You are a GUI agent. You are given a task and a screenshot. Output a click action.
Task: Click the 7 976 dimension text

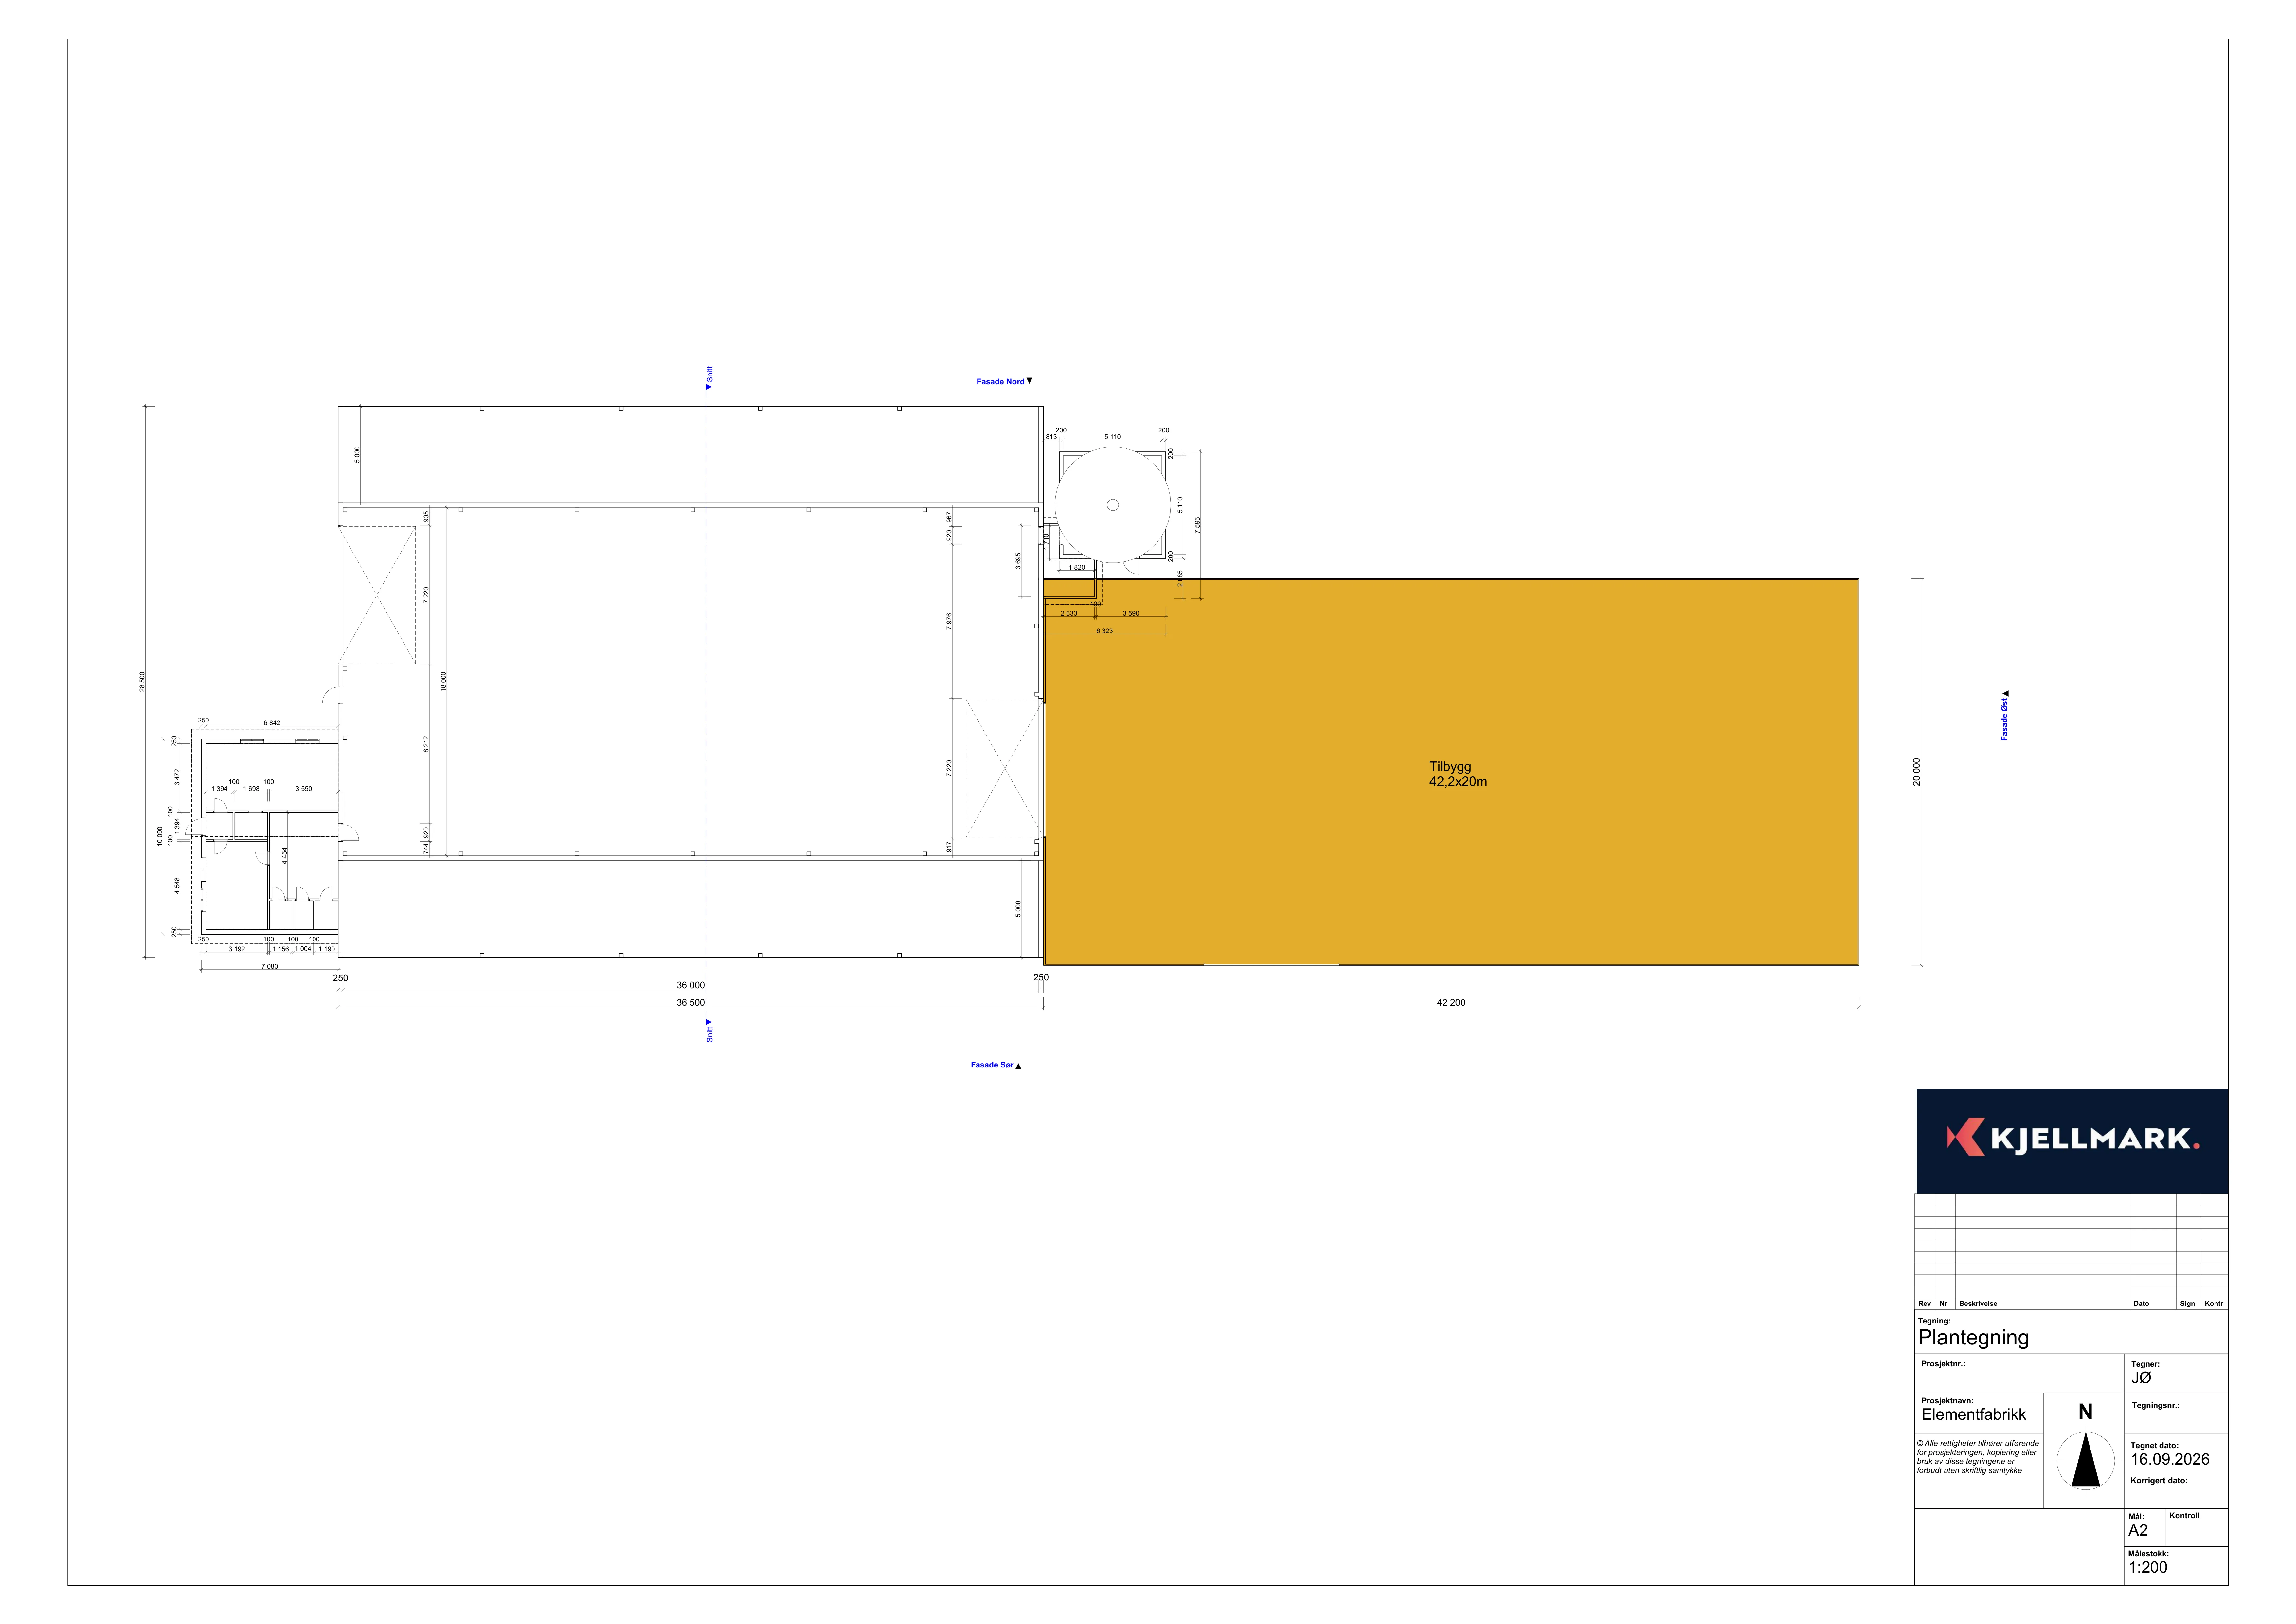pos(949,621)
